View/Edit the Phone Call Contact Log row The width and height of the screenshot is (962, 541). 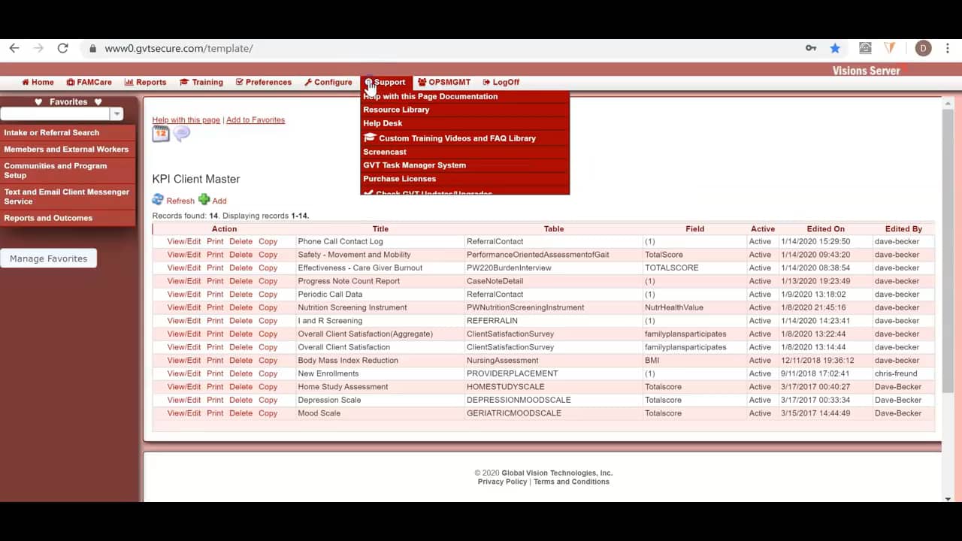[x=184, y=242]
